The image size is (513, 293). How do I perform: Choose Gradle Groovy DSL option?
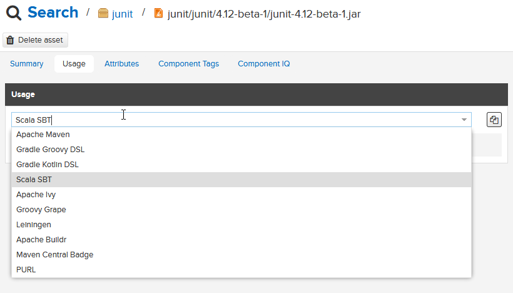click(x=241, y=150)
